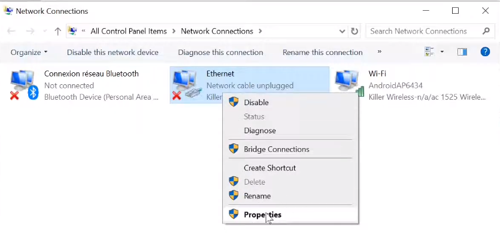Choose Rename in the context menu

(290, 196)
